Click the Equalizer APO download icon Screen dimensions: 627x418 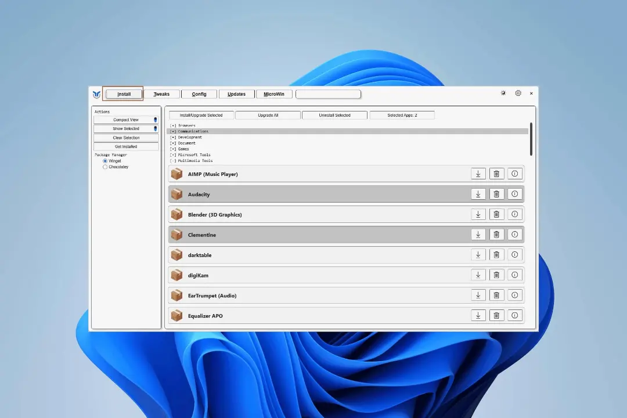coord(478,316)
